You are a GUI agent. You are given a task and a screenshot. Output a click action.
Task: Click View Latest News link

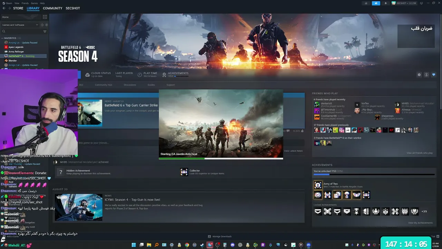coord(293,151)
